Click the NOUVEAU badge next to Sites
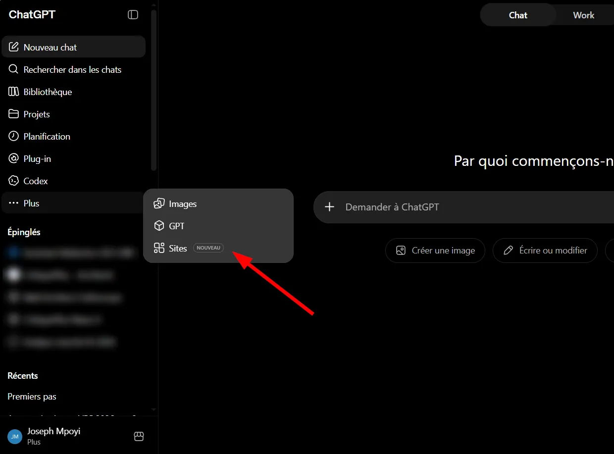The height and width of the screenshot is (454, 614). 208,248
